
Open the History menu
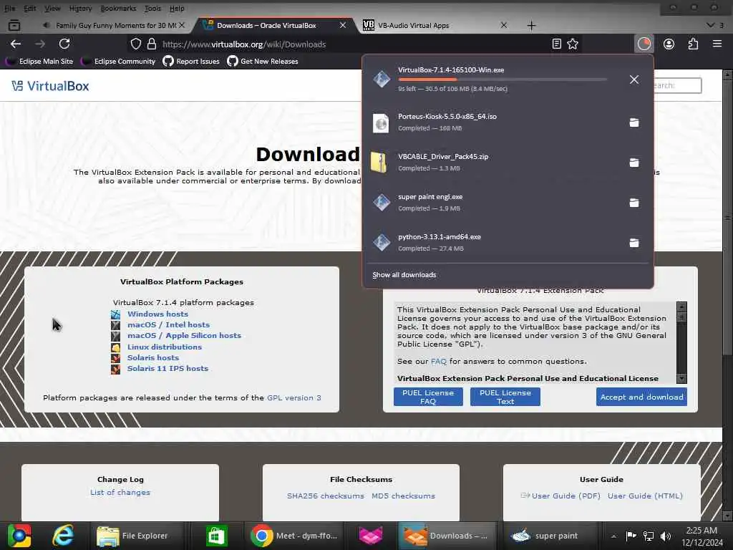tap(80, 9)
